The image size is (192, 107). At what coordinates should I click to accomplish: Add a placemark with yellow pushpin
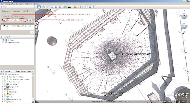tap(44, 7)
